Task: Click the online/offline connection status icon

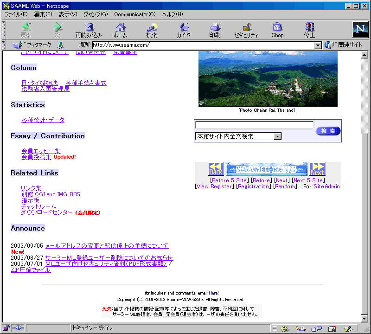Action: pyautogui.click(x=18, y=328)
